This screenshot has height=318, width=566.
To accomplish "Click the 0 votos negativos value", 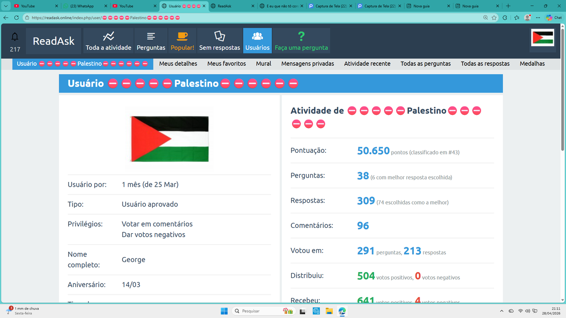I will [418, 276].
